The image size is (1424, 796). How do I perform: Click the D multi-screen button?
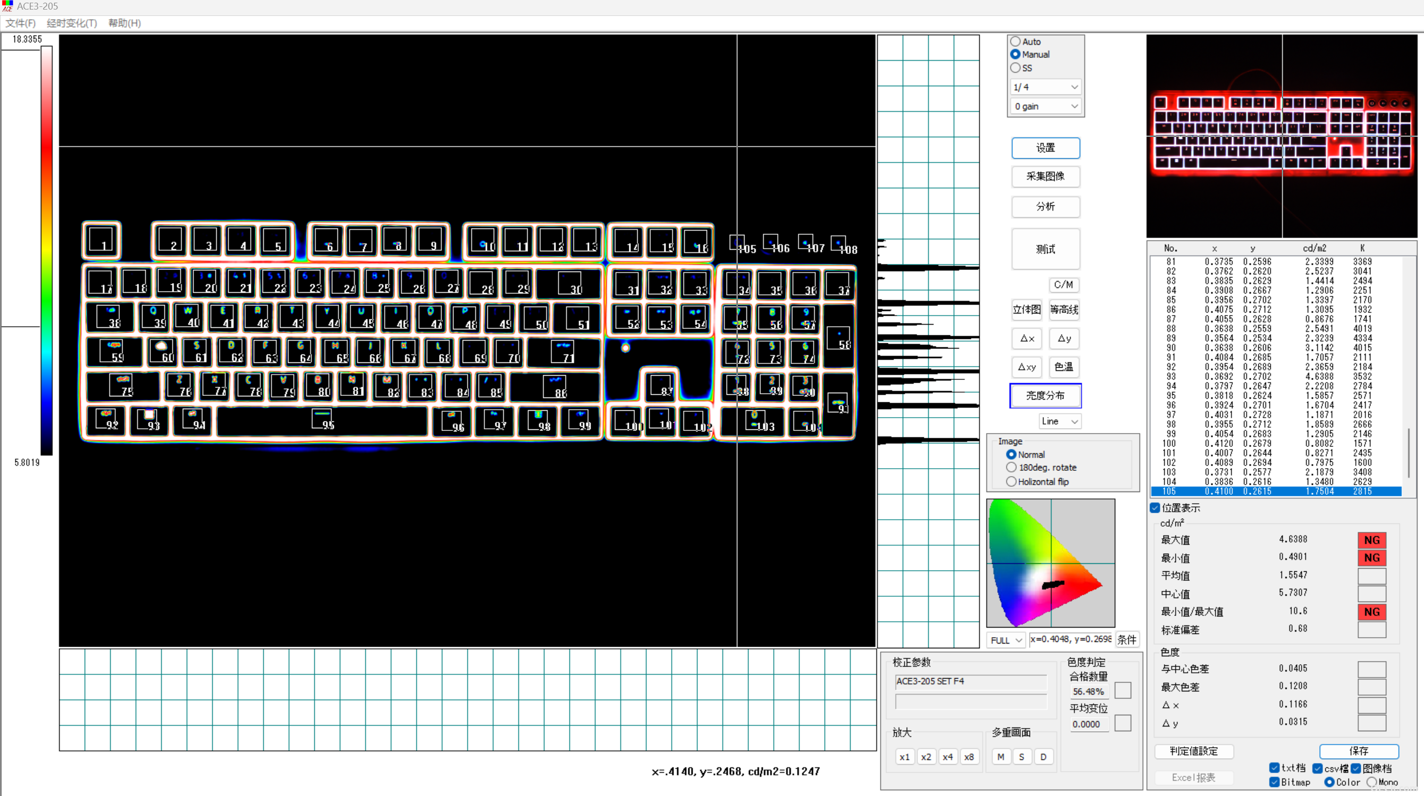coord(1043,757)
